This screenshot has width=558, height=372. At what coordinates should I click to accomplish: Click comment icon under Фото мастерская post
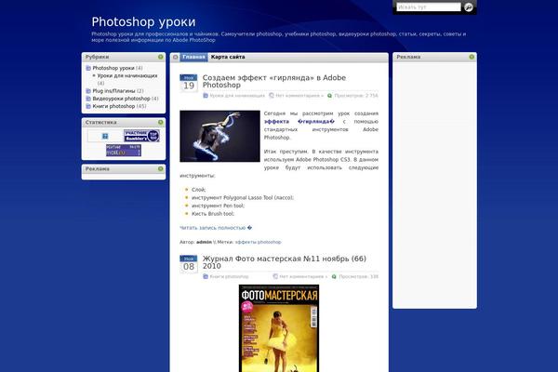tap(275, 276)
